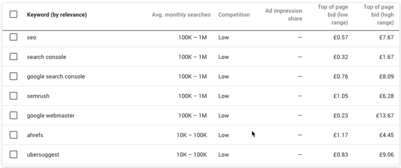This screenshot has height=168, width=401.
Task: Click the 'google webmaster' keyword name
Action: point(51,115)
